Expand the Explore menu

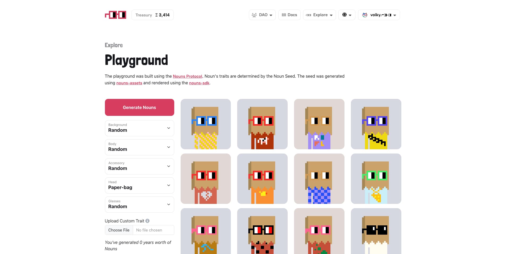click(x=319, y=15)
